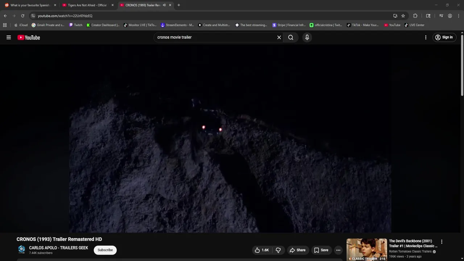Pause the playing Cronos video
This screenshot has height=261, width=464.
[230, 138]
